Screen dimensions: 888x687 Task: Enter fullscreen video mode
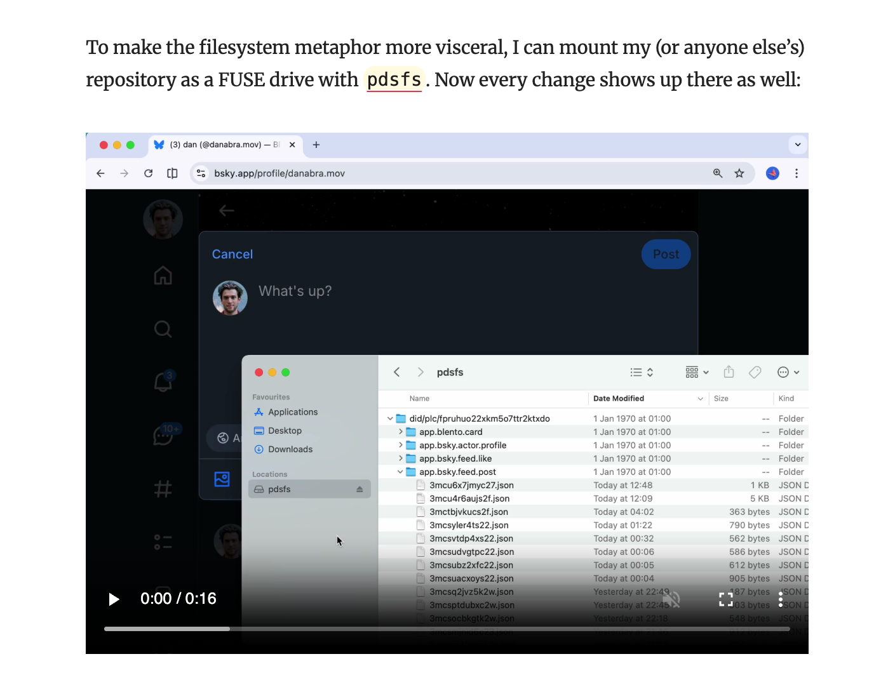725,599
